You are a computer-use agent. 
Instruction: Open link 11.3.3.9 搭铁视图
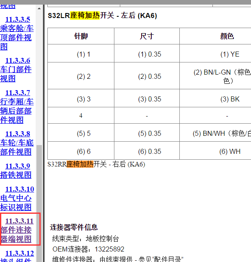(16, 171)
